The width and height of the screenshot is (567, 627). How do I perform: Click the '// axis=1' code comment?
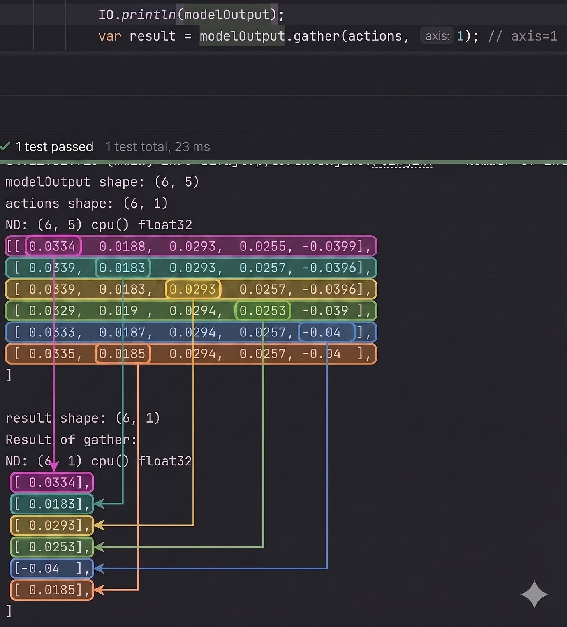[523, 36]
